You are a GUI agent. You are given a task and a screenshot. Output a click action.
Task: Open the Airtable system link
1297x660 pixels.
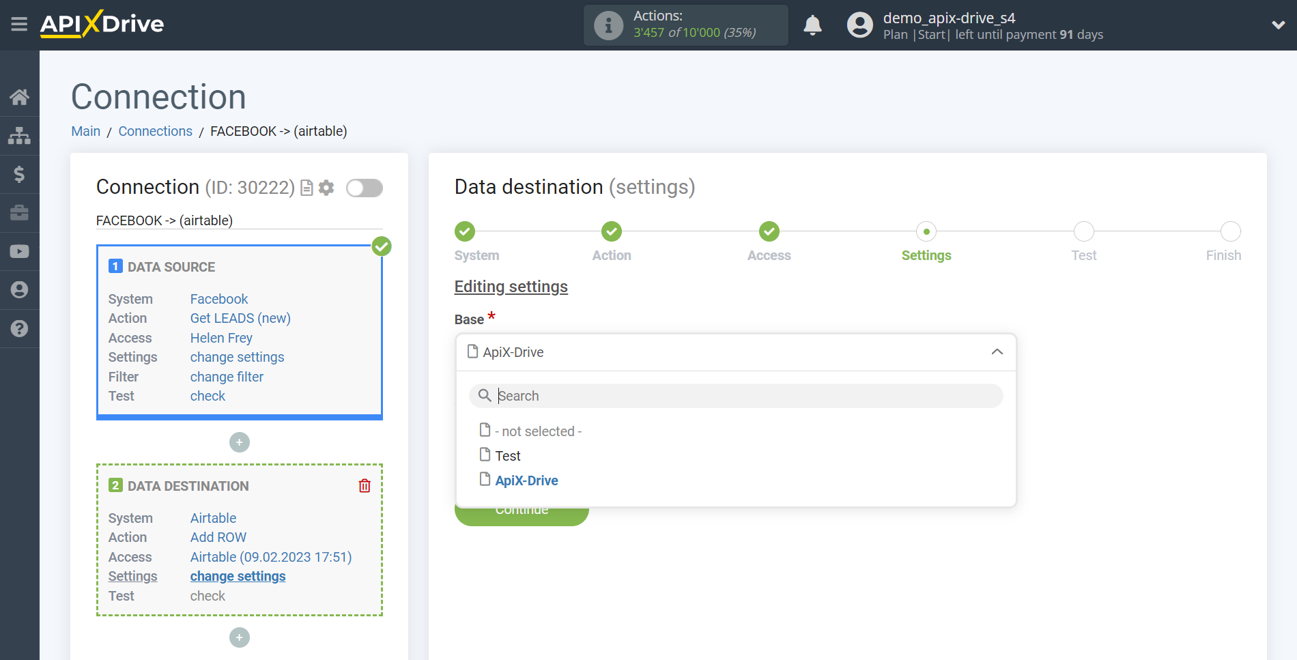click(x=213, y=518)
